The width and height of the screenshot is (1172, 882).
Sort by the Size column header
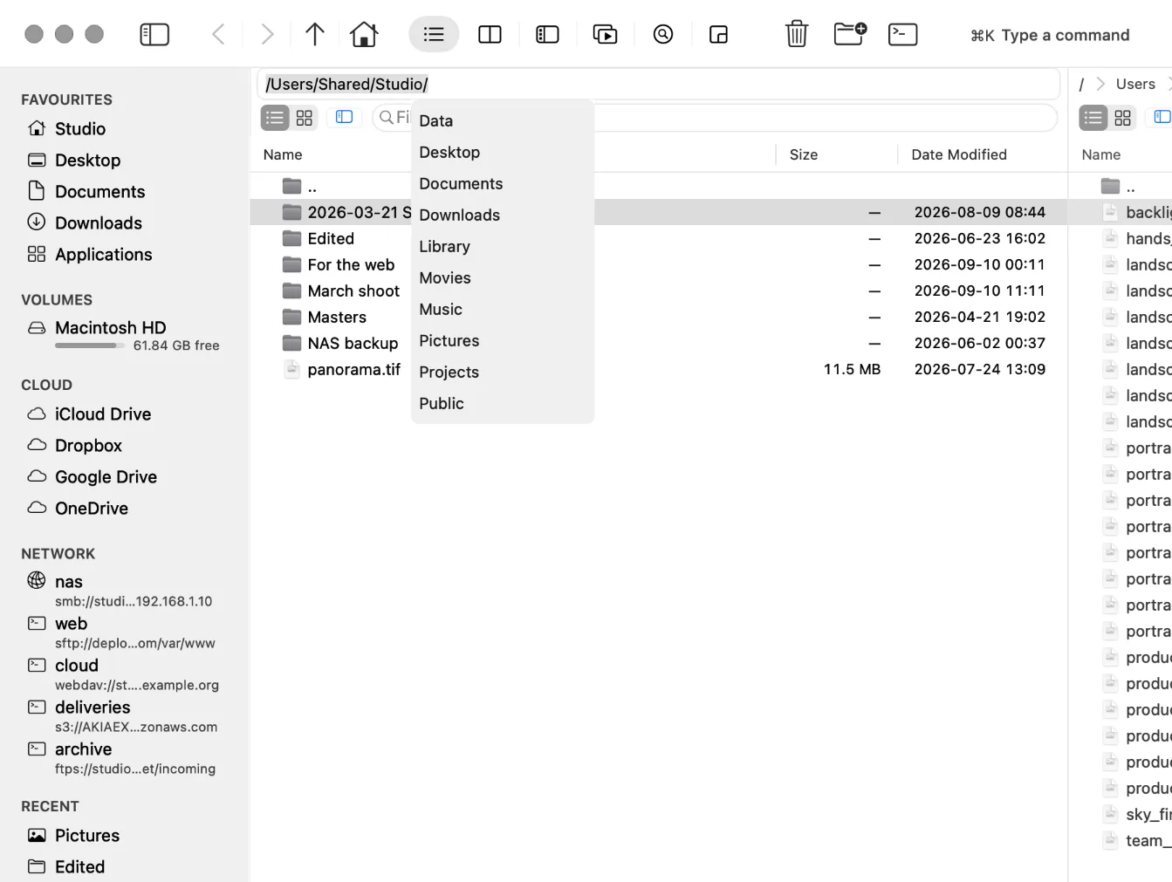[x=803, y=154]
